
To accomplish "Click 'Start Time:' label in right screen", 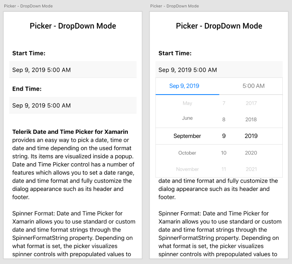I will tap(175, 53).
